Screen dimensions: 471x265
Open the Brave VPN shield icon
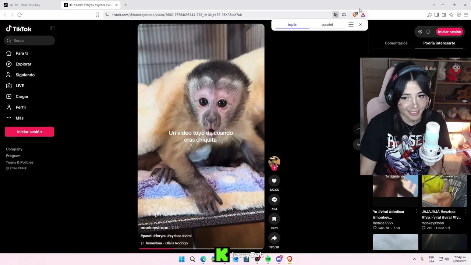click(458, 15)
